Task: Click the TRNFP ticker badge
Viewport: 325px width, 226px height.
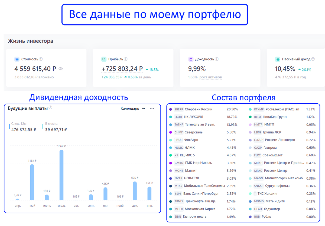Action: [179, 201]
